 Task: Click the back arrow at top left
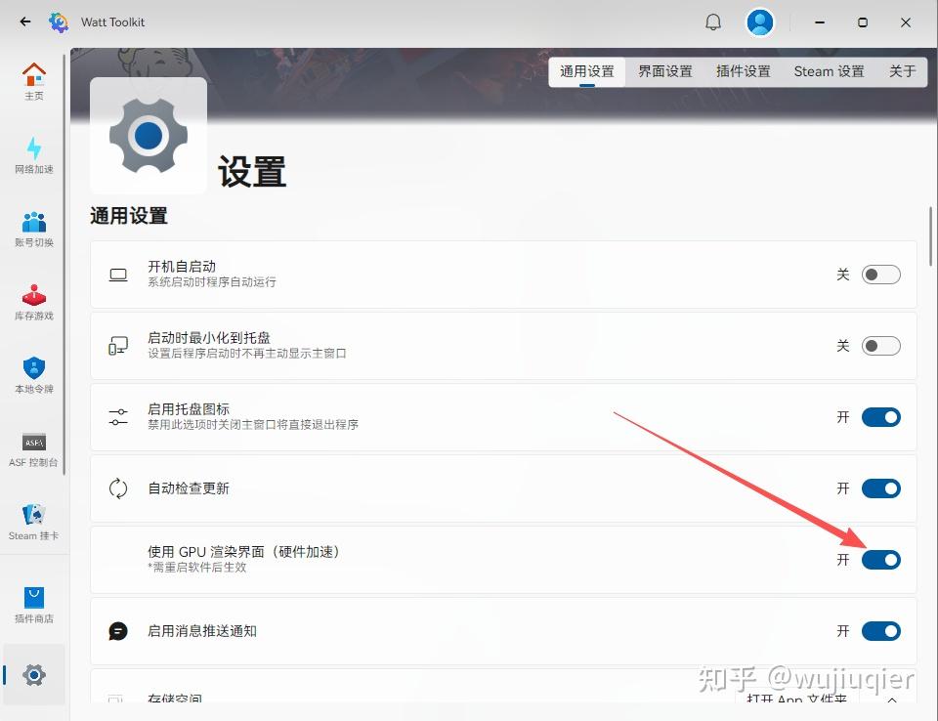click(x=25, y=21)
